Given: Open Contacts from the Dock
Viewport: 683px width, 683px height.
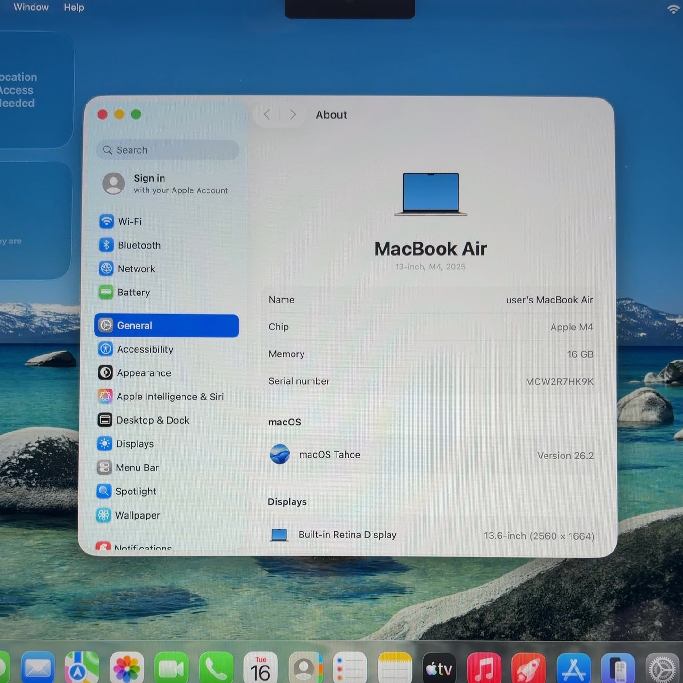Looking at the screenshot, I should (305, 668).
